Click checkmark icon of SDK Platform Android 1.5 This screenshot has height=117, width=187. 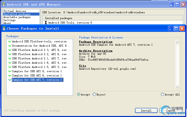coord(10,67)
